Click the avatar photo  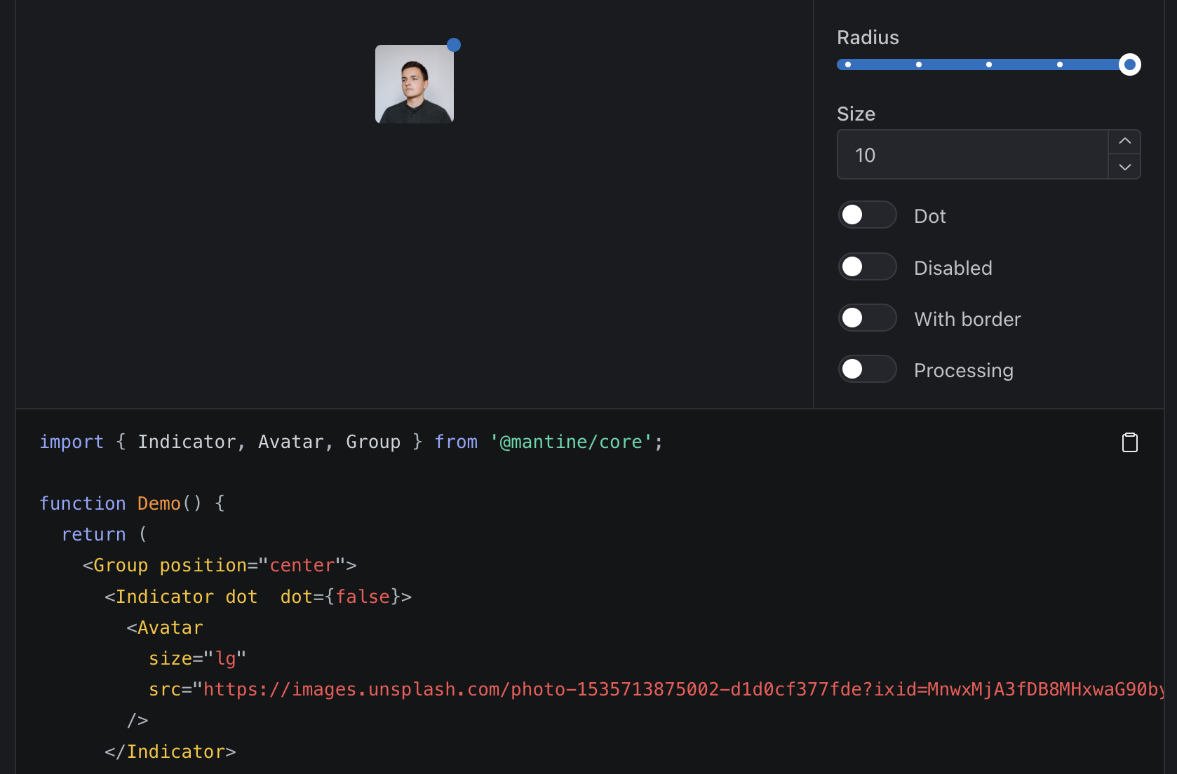[415, 83]
